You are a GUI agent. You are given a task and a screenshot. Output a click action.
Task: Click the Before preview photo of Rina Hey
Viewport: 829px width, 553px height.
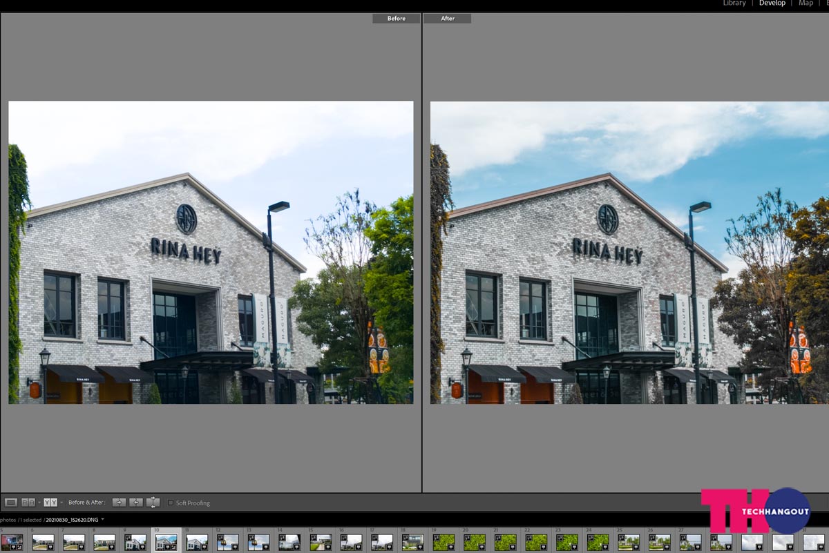(x=211, y=253)
